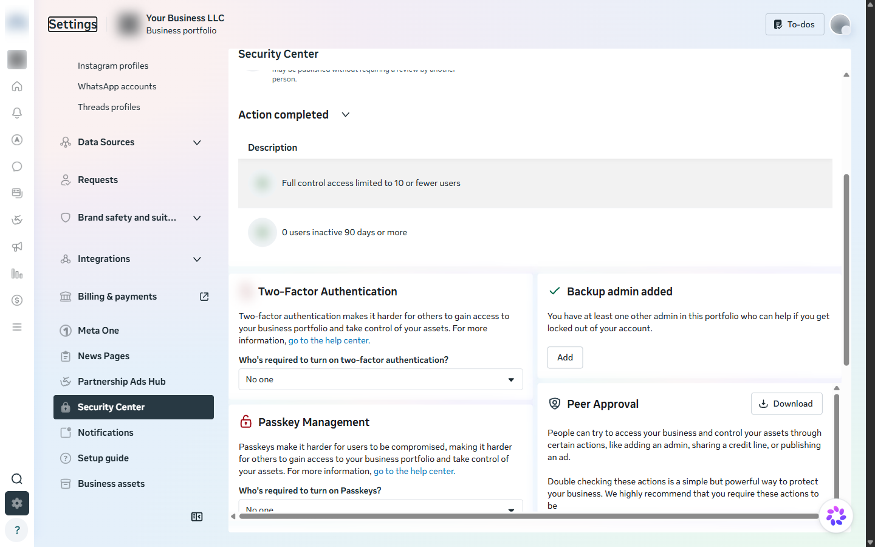Go to Instagram profiles

coord(113,66)
